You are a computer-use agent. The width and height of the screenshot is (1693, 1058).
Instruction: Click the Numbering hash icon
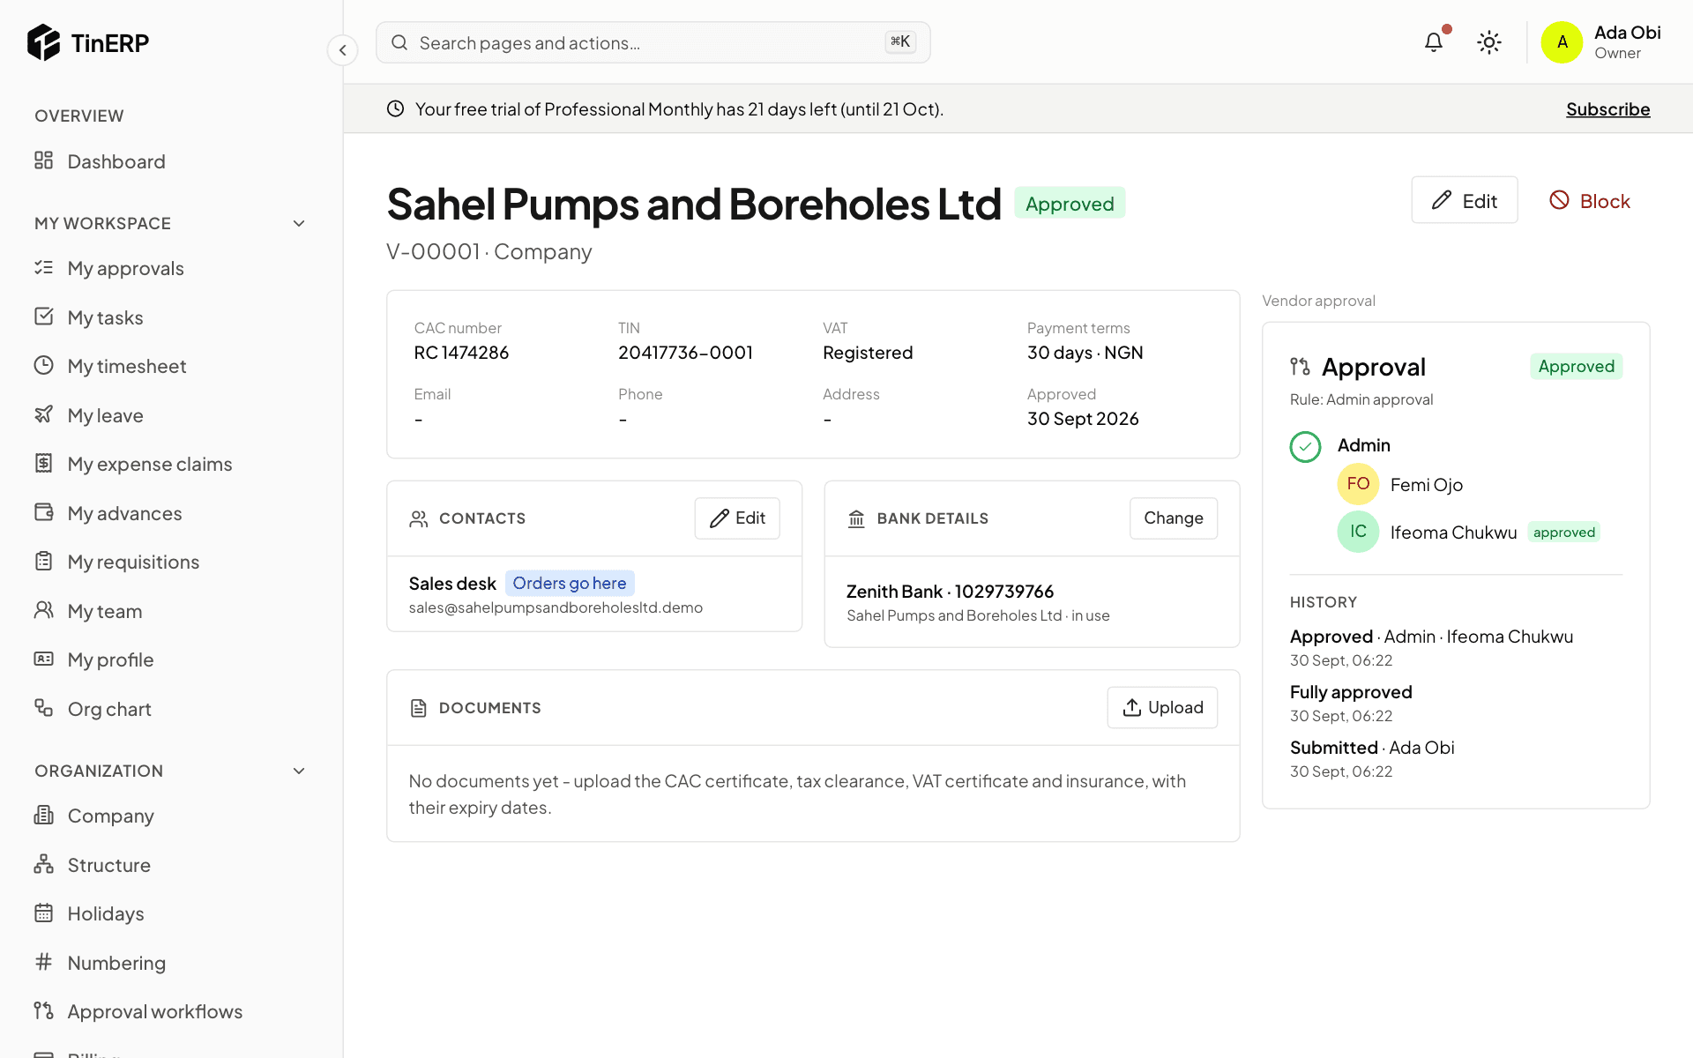(43, 962)
